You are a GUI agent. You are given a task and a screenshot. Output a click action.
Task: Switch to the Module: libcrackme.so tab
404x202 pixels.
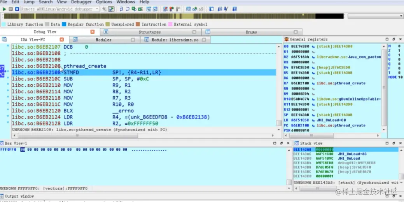pyautogui.click(x=175, y=40)
